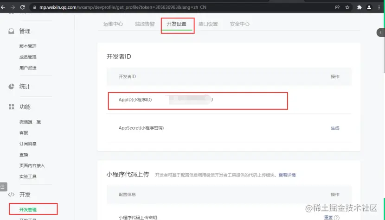Open the 安全中心 tab

pyautogui.click(x=240, y=24)
